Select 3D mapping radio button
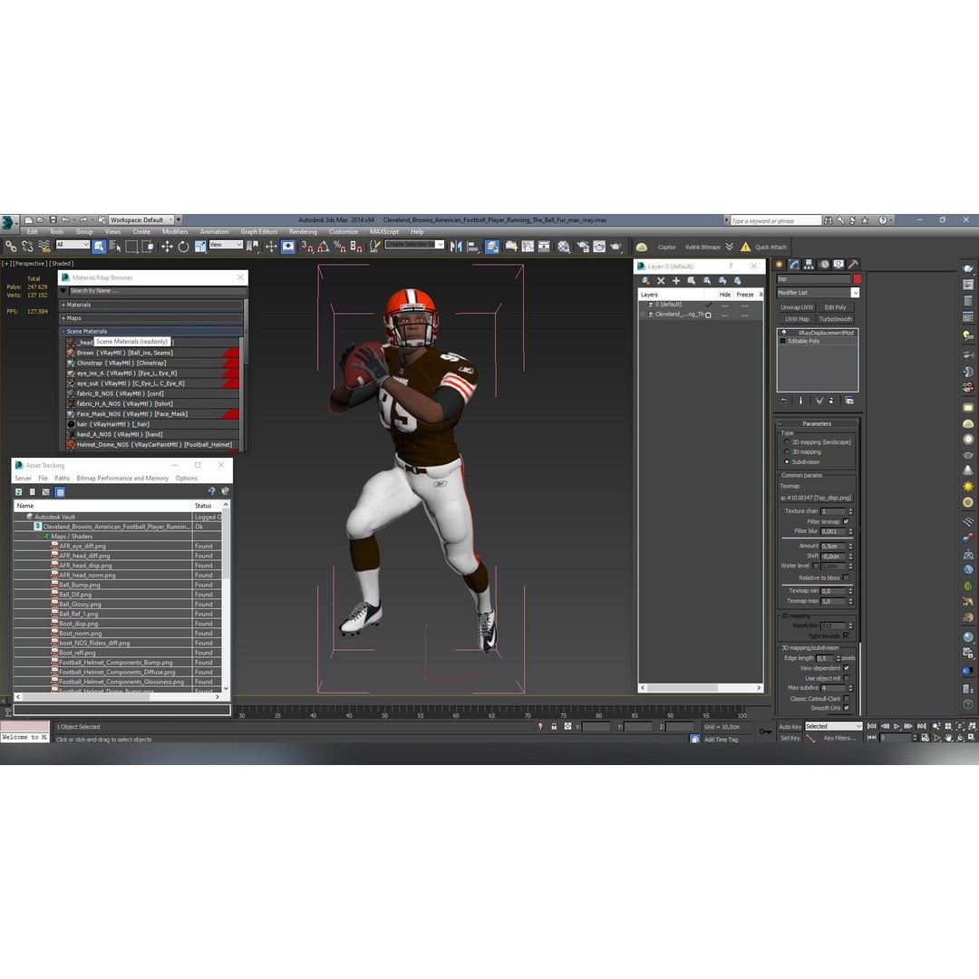The height and width of the screenshot is (979, 979). [x=787, y=452]
